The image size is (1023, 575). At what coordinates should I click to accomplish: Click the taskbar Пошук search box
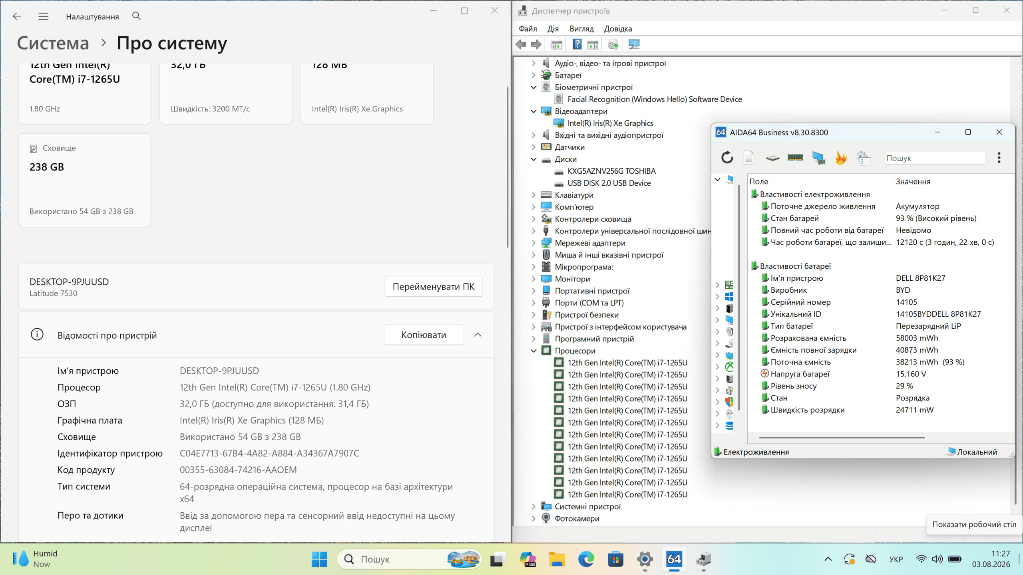pyautogui.click(x=409, y=559)
